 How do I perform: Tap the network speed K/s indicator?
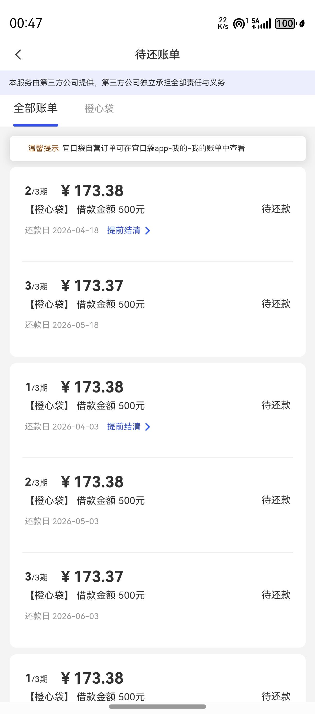tap(223, 23)
